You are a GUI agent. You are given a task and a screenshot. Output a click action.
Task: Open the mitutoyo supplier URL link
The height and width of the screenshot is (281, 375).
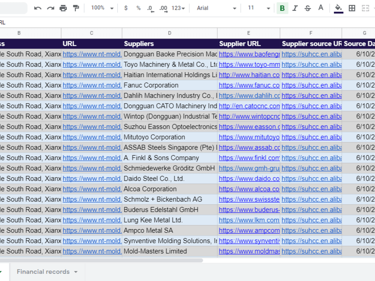click(249, 137)
